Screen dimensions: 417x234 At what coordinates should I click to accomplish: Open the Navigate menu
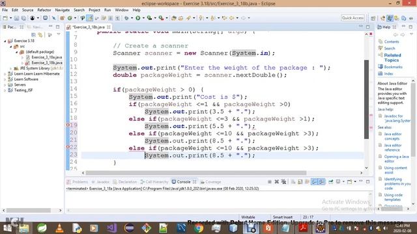(x=63, y=10)
